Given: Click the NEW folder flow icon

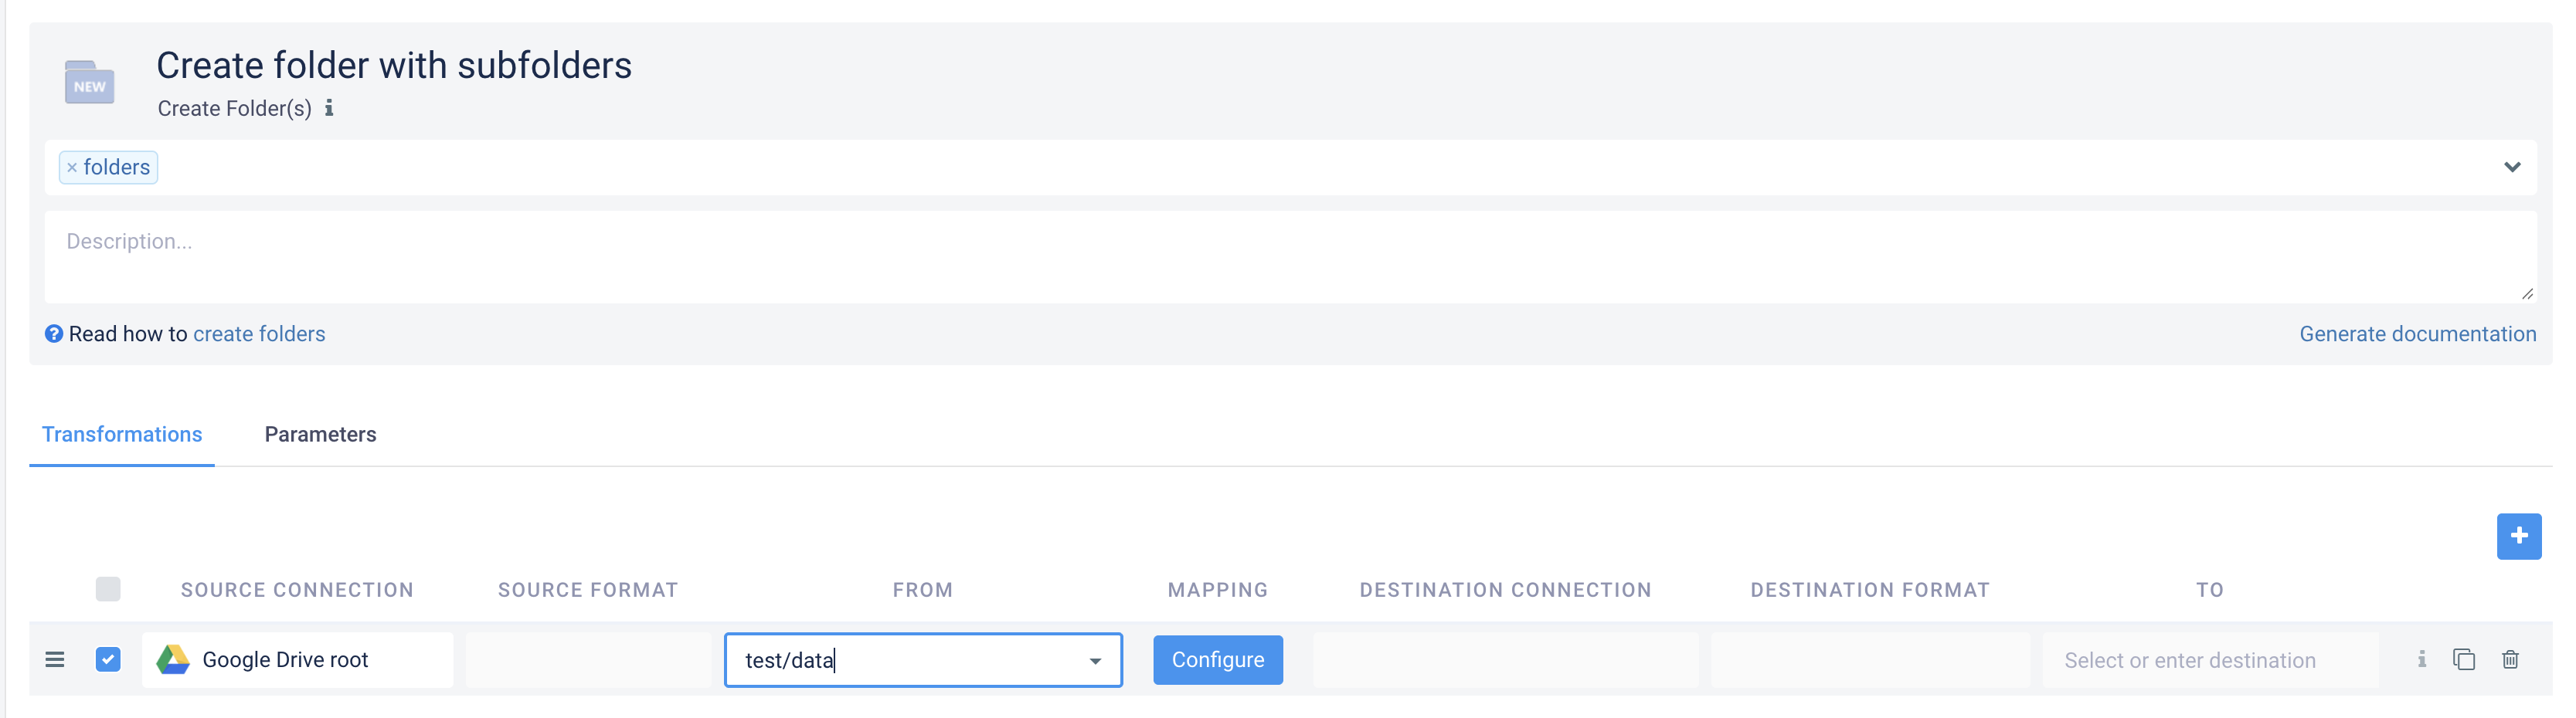Looking at the screenshot, I should pos(89,83).
